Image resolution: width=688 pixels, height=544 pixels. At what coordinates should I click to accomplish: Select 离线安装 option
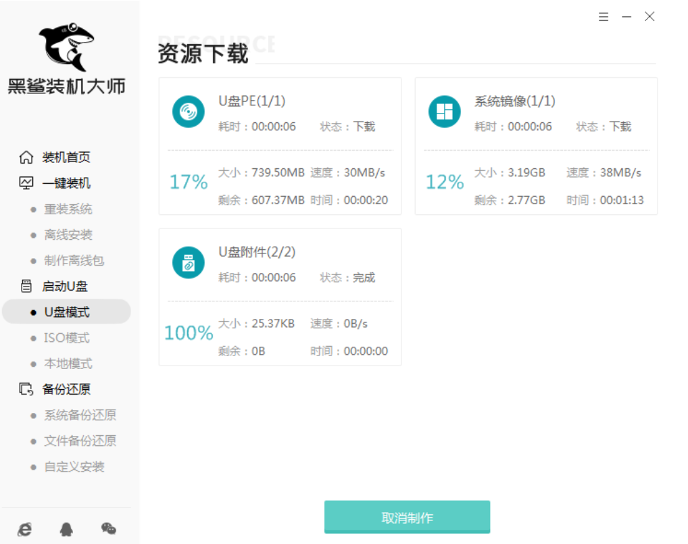[x=68, y=234]
